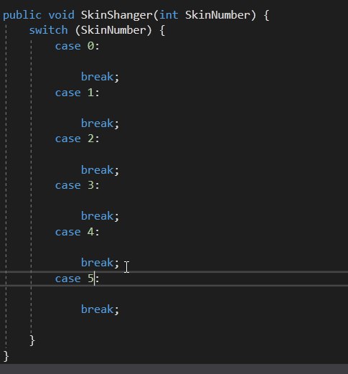Place cursor on 'case 4:' line

click(x=77, y=232)
